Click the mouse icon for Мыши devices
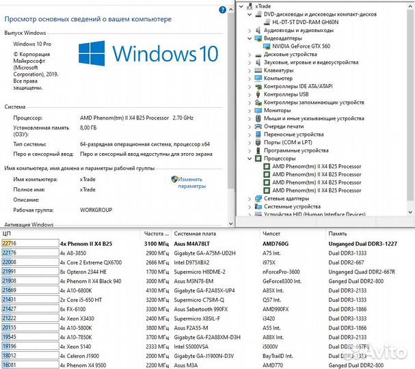The height and width of the screenshot is (369, 415). coord(258,118)
